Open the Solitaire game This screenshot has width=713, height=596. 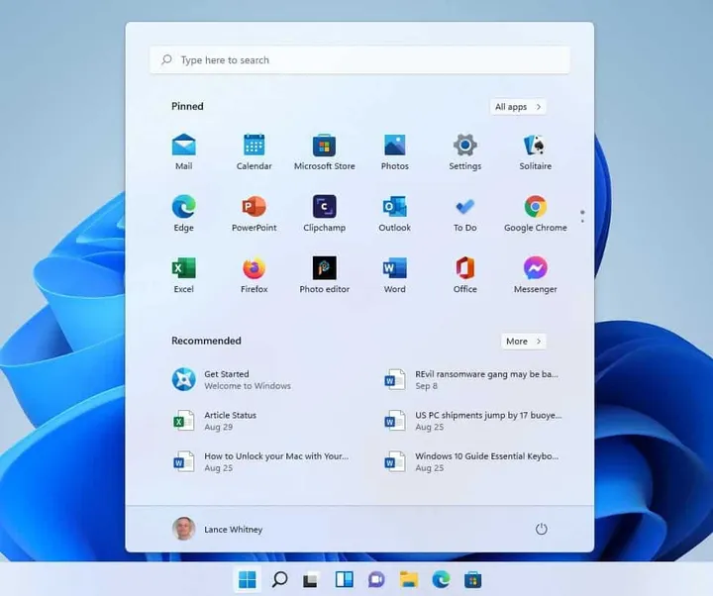coord(535,151)
